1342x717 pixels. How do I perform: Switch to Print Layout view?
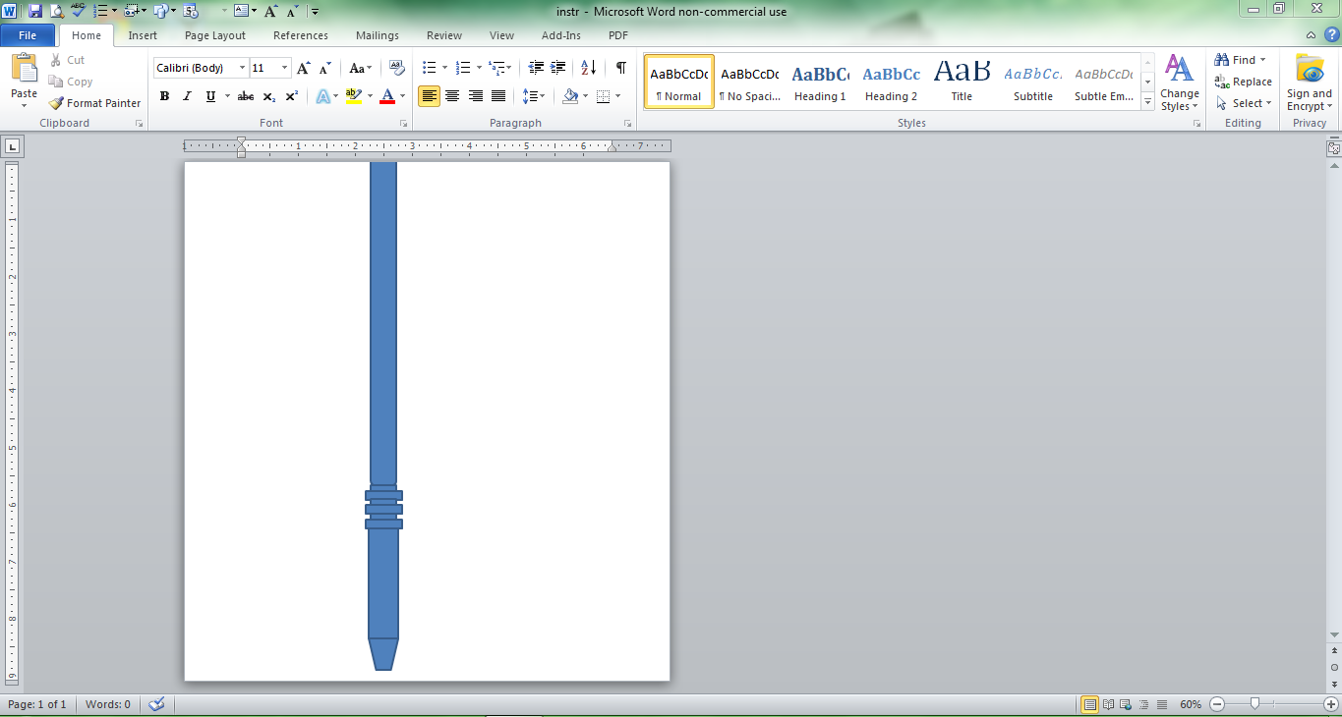click(1090, 704)
